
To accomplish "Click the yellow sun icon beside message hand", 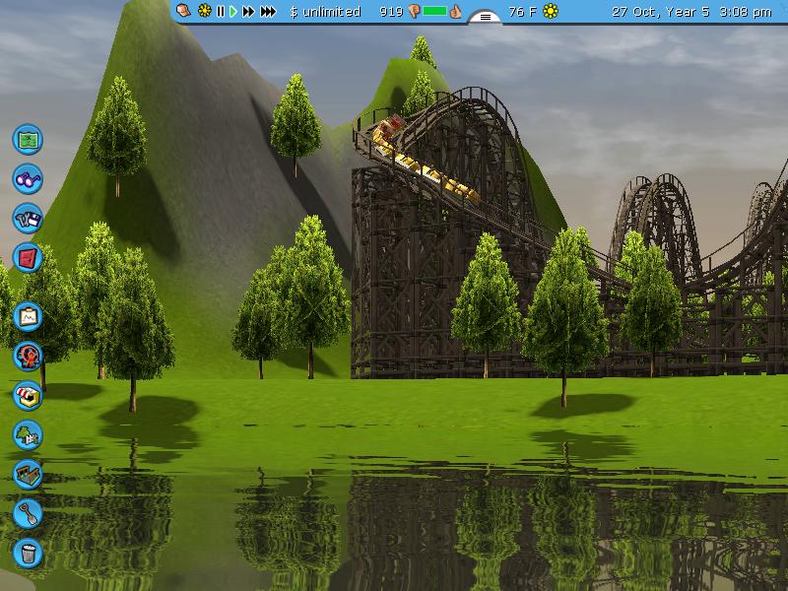I will click(x=204, y=11).
